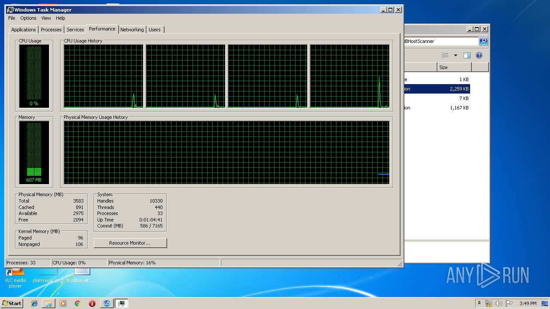Switch to the Services tab
The height and width of the screenshot is (309, 550).
pyautogui.click(x=75, y=30)
